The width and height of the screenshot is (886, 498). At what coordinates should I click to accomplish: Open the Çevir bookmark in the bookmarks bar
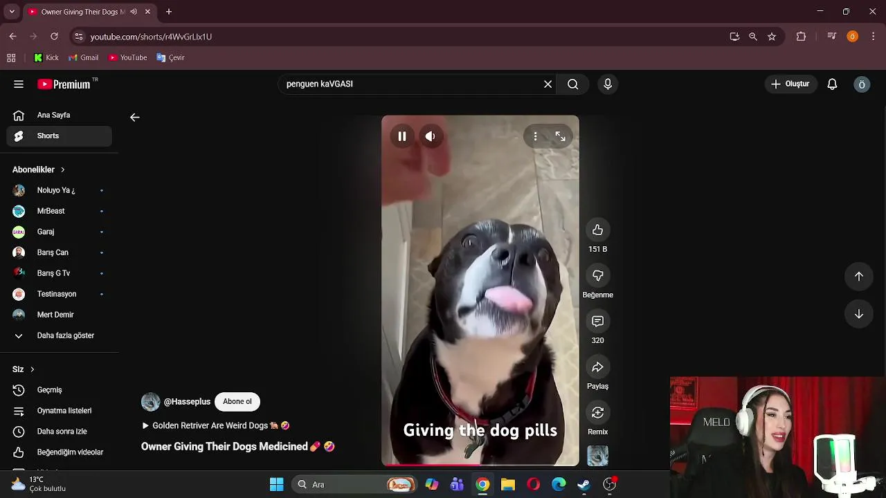(170, 58)
